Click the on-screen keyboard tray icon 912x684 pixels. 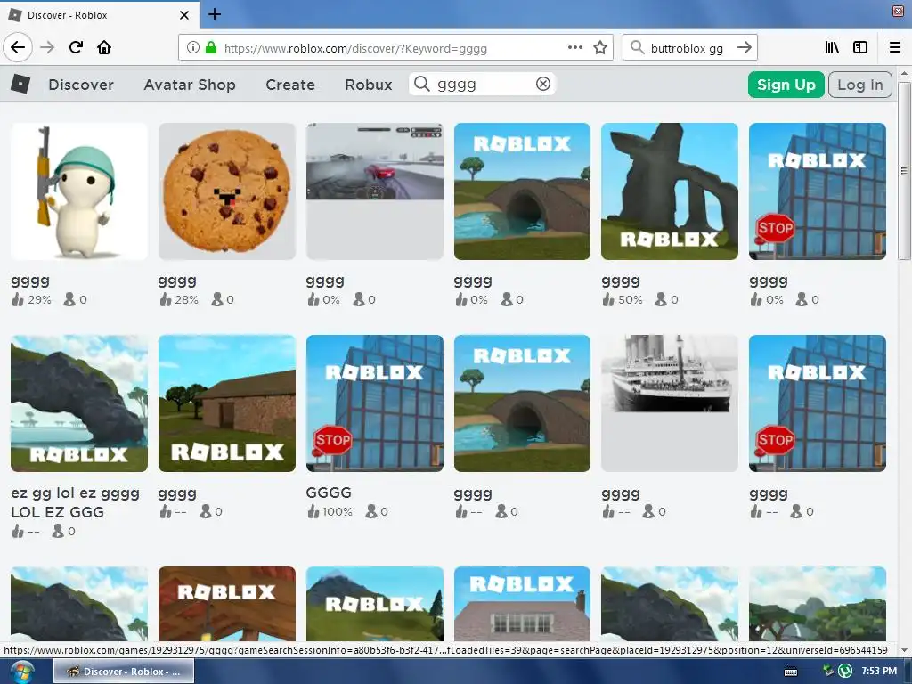(x=791, y=672)
